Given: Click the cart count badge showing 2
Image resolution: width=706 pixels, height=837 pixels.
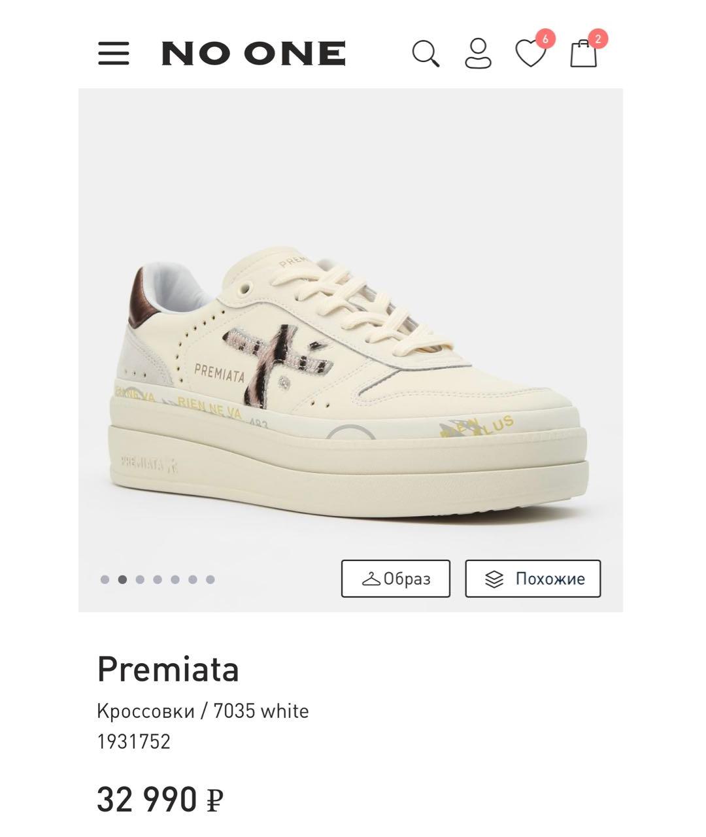Looking at the screenshot, I should coord(597,39).
